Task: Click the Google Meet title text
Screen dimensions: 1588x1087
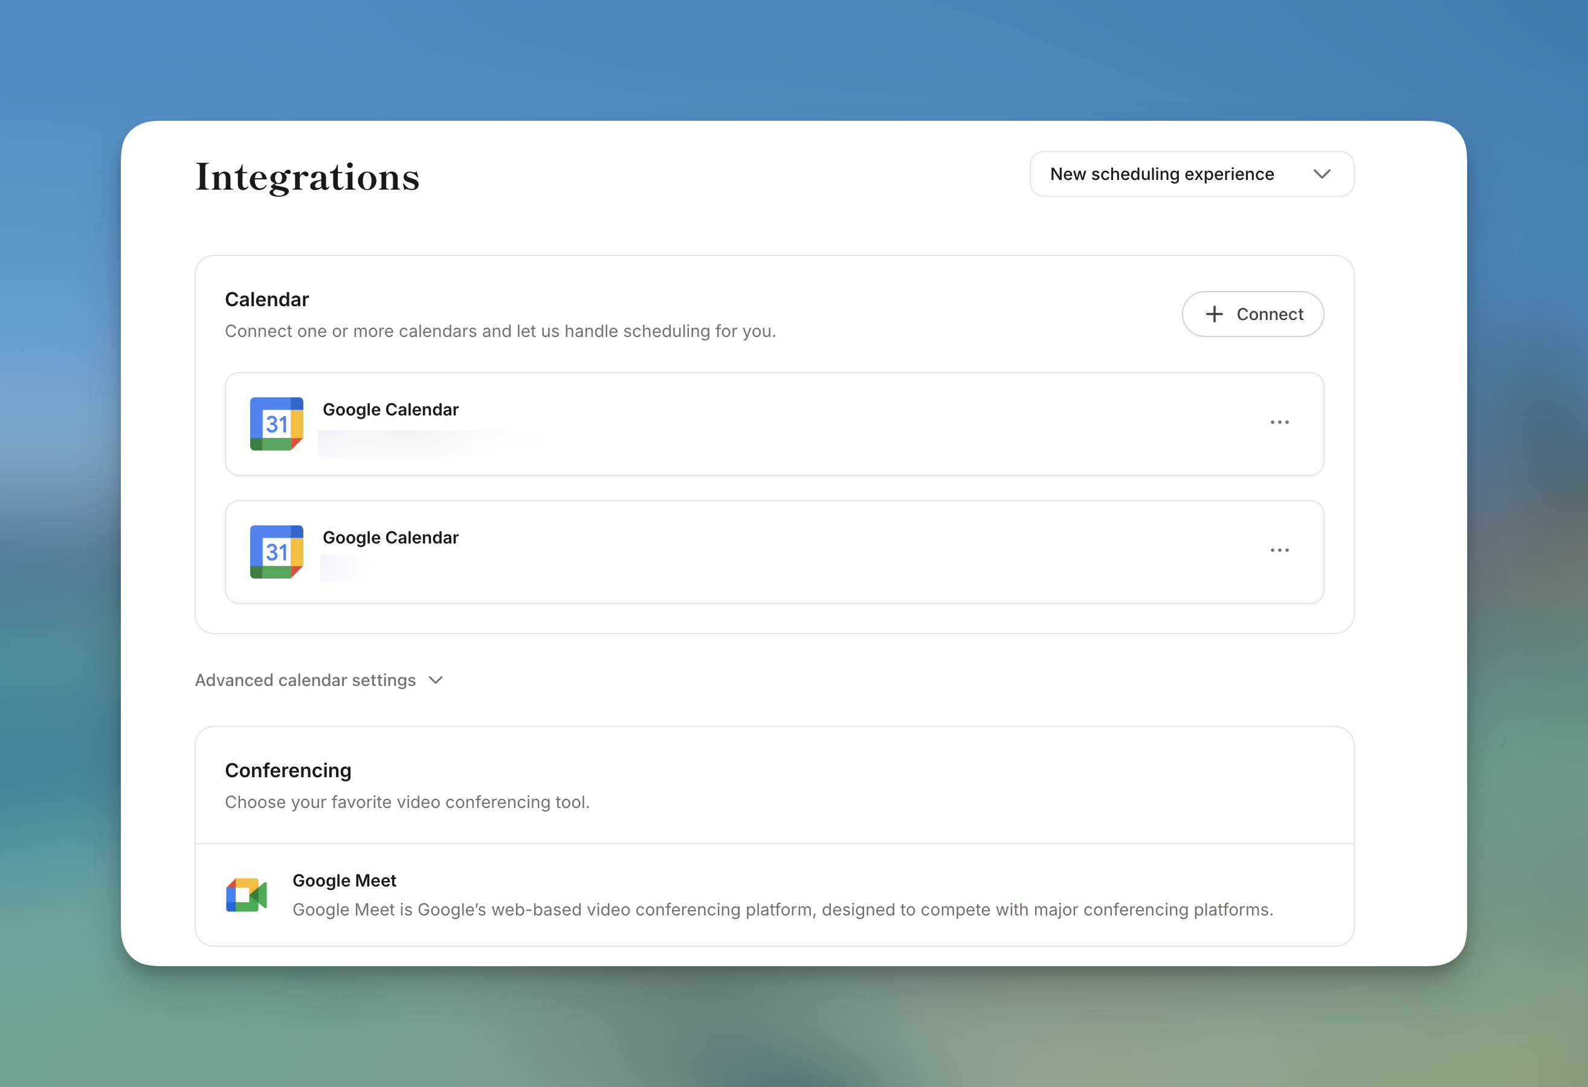Action: [344, 881]
